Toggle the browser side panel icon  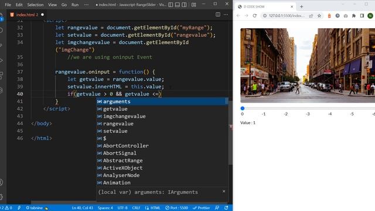(362, 16)
